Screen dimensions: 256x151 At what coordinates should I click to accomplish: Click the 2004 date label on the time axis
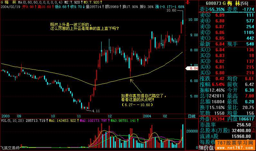coord(147,116)
